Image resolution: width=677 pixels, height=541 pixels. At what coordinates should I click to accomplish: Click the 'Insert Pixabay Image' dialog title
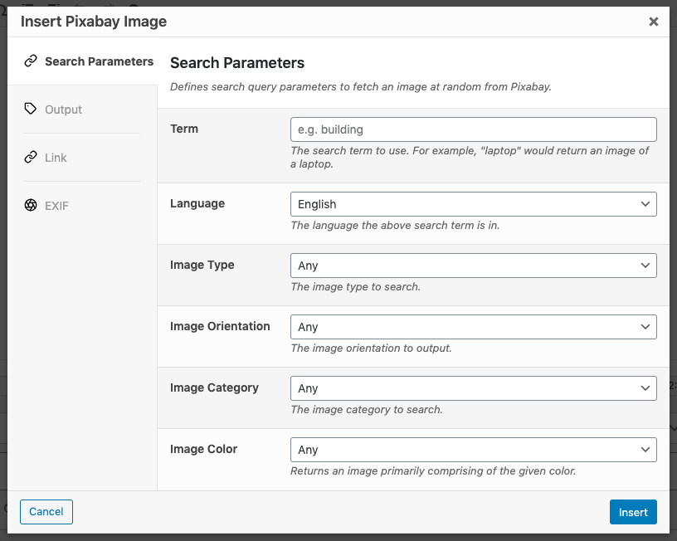tap(94, 22)
